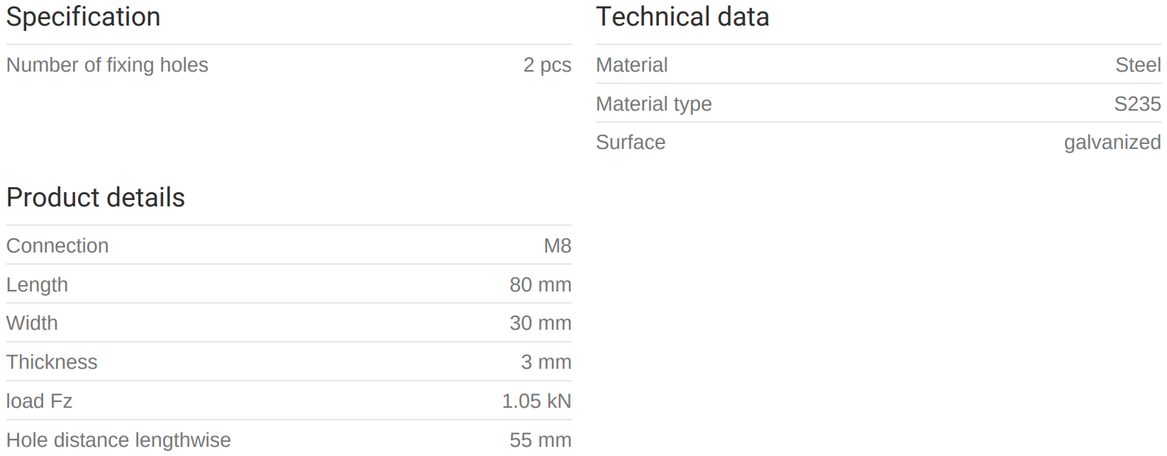Click the Material type label
Image resolution: width=1167 pixels, height=456 pixels.
click(x=653, y=104)
